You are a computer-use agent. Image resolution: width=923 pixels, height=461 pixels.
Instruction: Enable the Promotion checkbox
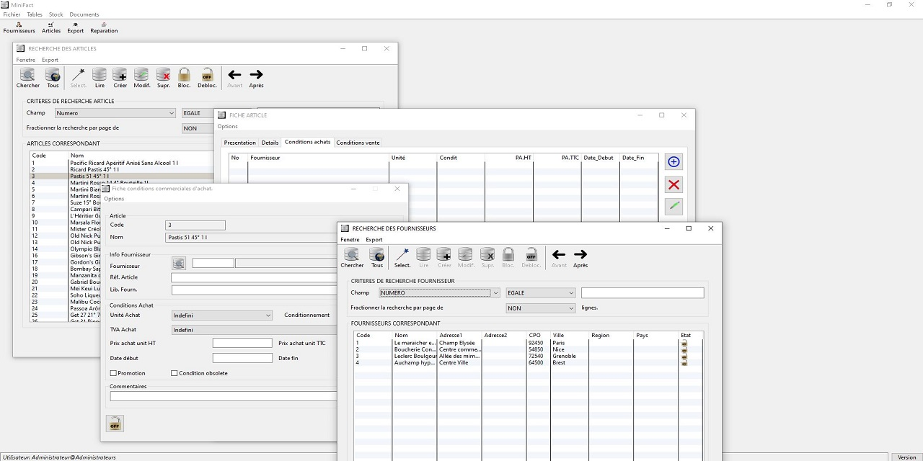(x=113, y=373)
